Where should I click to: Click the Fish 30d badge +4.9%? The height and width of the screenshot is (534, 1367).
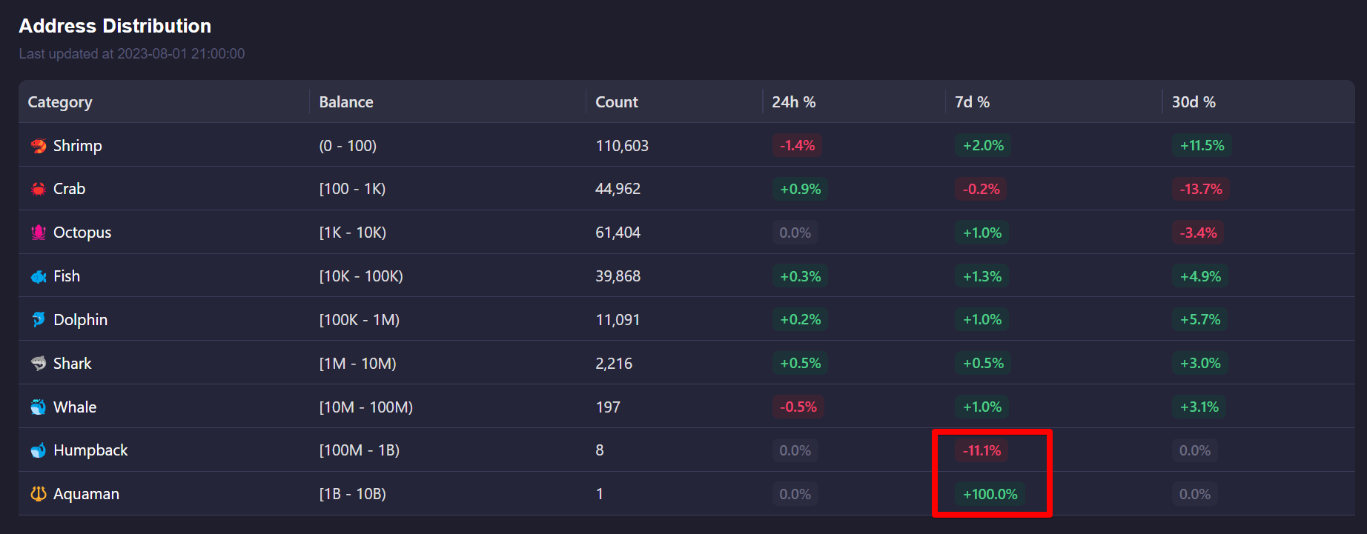pos(1200,276)
